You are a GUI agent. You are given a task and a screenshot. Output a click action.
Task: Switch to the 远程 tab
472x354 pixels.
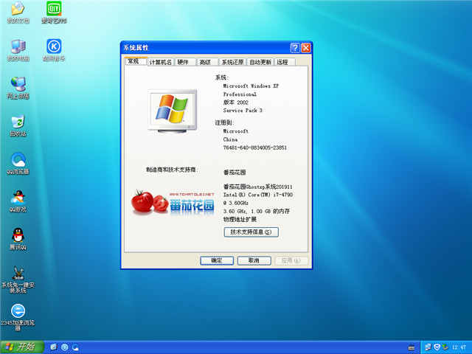pyautogui.click(x=285, y=62)
